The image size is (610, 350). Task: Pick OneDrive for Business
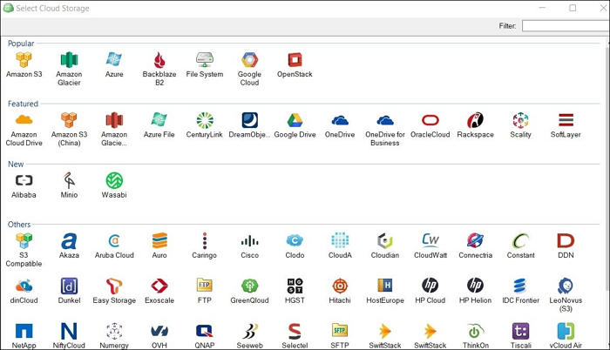coord(385,129)
